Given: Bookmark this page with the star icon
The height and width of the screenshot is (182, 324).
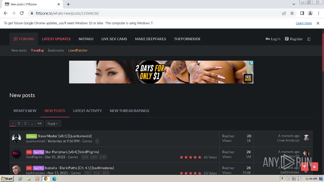Looking at the screenshot, I should tap(292, 13).
